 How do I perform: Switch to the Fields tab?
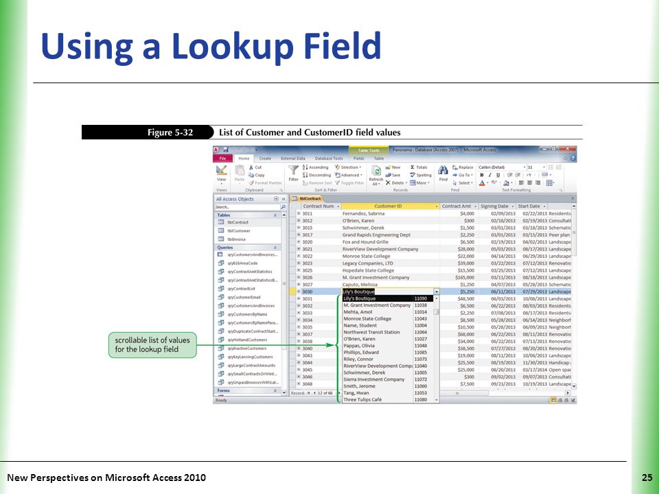click(359, 158)
